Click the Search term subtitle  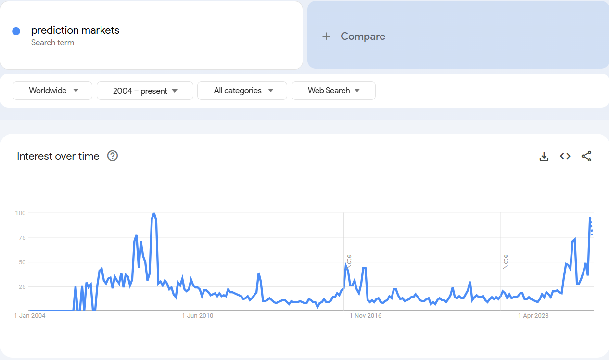(52, 43)
